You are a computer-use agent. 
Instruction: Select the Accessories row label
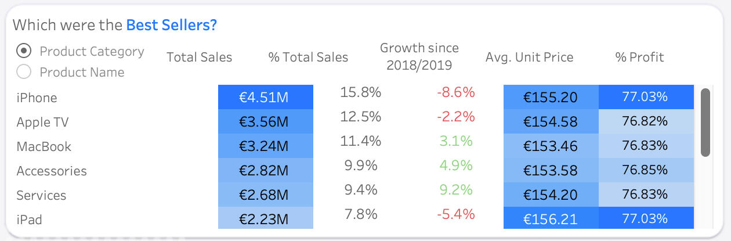pos(52,171)
